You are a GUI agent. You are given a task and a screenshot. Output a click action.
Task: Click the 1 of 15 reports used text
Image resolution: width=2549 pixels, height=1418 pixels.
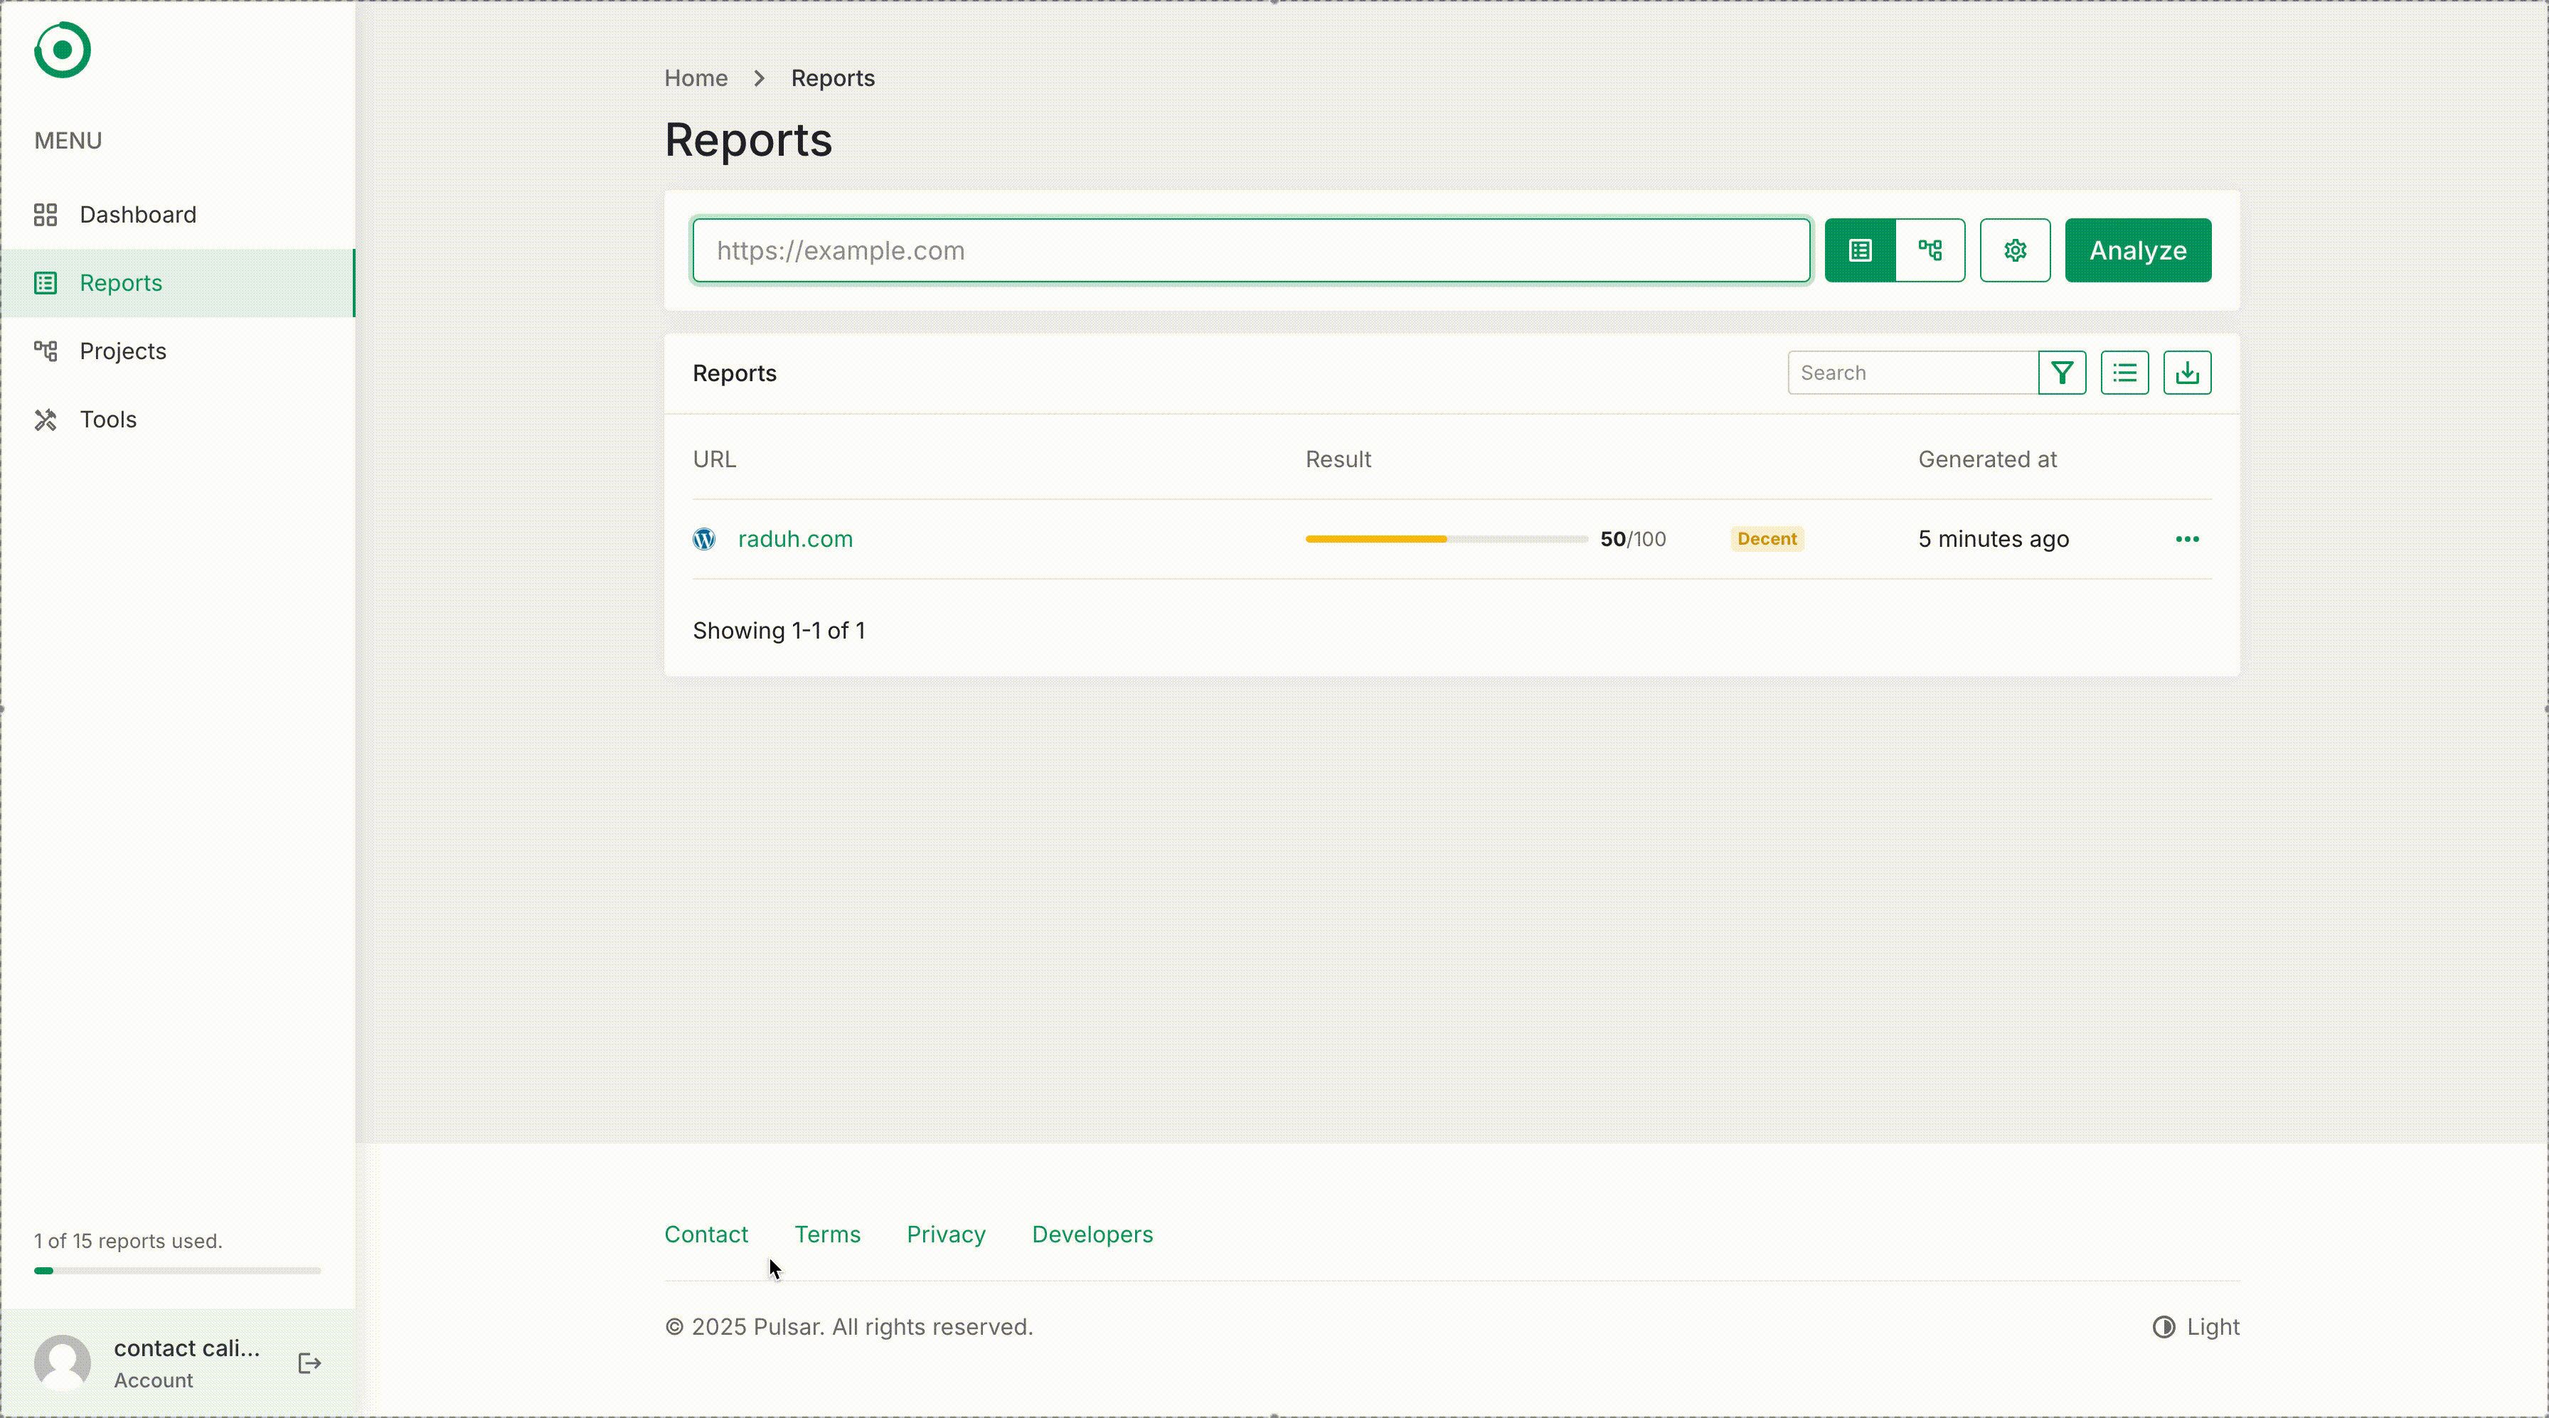click(x=127, y=1241)
